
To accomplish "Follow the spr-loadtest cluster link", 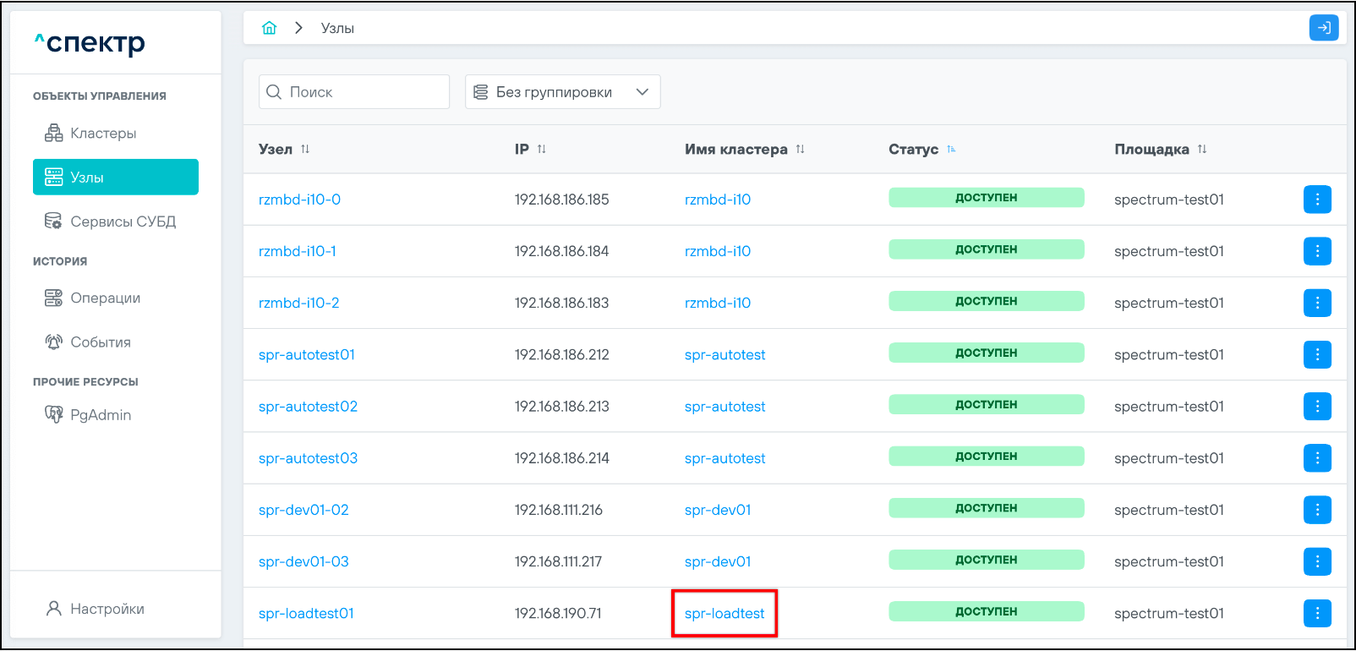I will [x=724, y=614].
